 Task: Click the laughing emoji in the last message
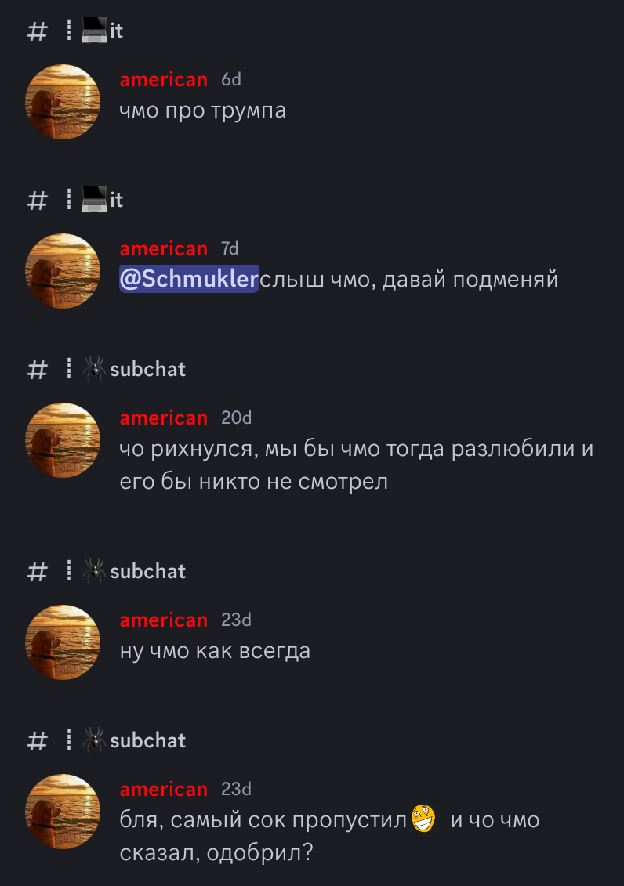pyautogui.click(x=424, y=819)
